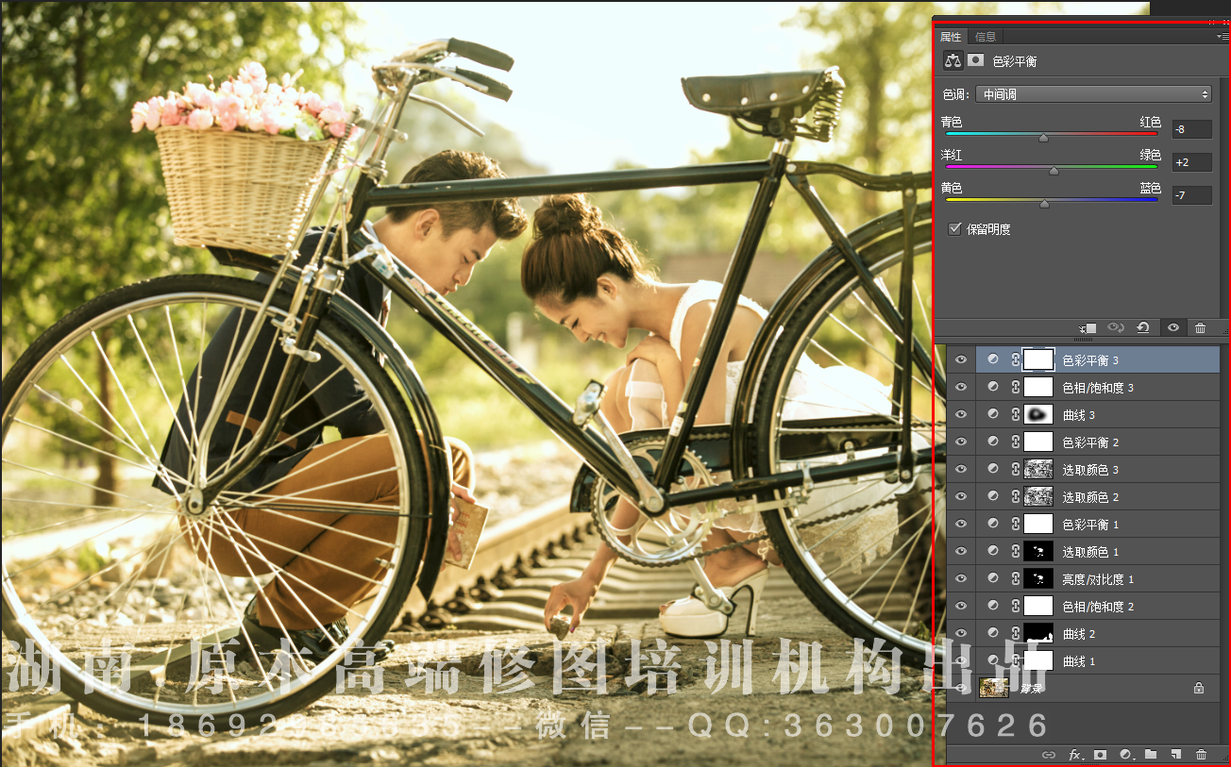Click the cyan-red value field showing -8
This screenshot has width=1231, height=767.
pyautogui.click(x=1191, y=129)
